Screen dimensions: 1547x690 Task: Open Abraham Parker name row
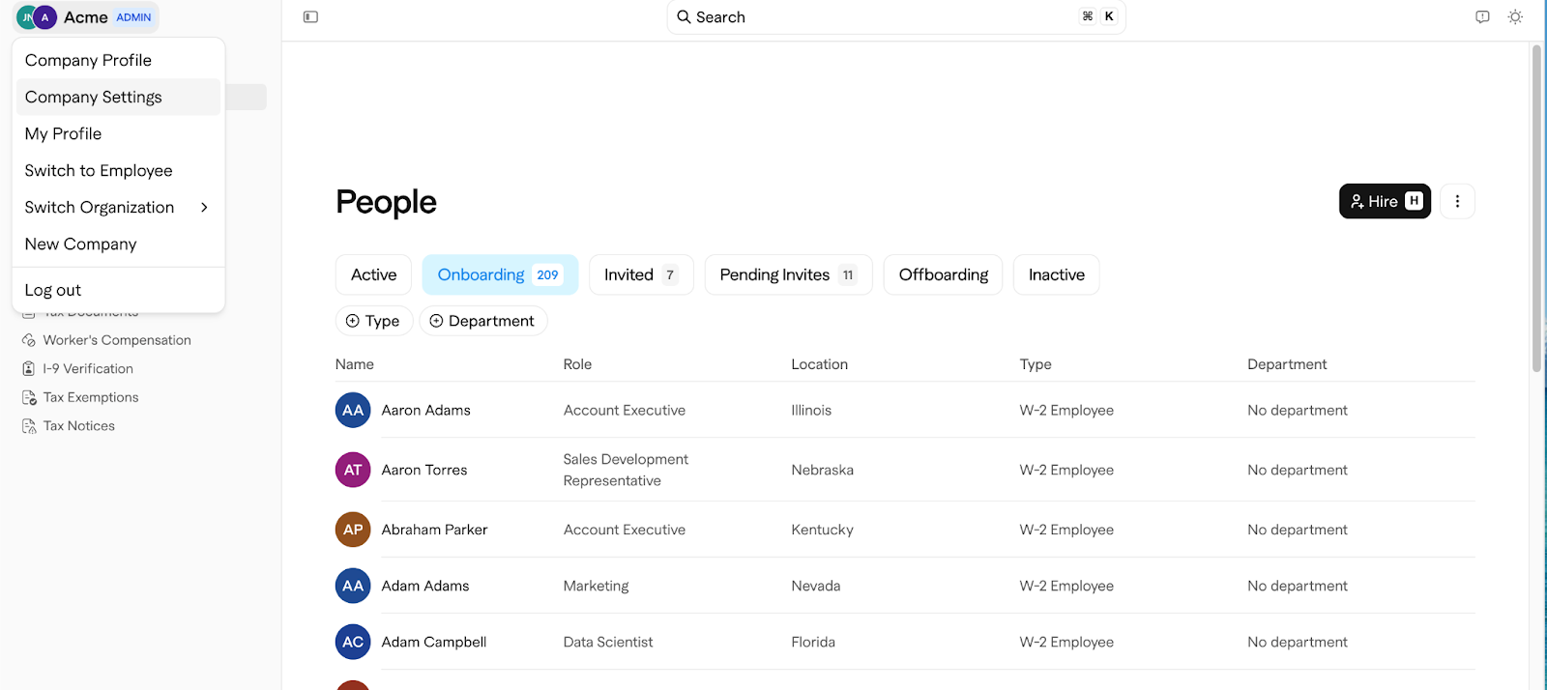(x=434, y=530)
